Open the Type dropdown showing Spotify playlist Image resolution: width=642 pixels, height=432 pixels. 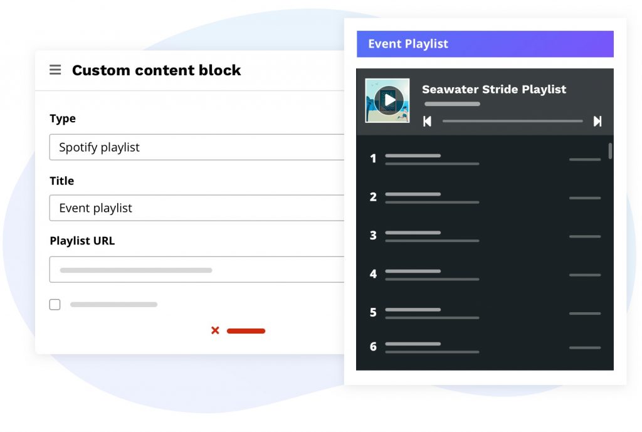(x=197, y=147)
